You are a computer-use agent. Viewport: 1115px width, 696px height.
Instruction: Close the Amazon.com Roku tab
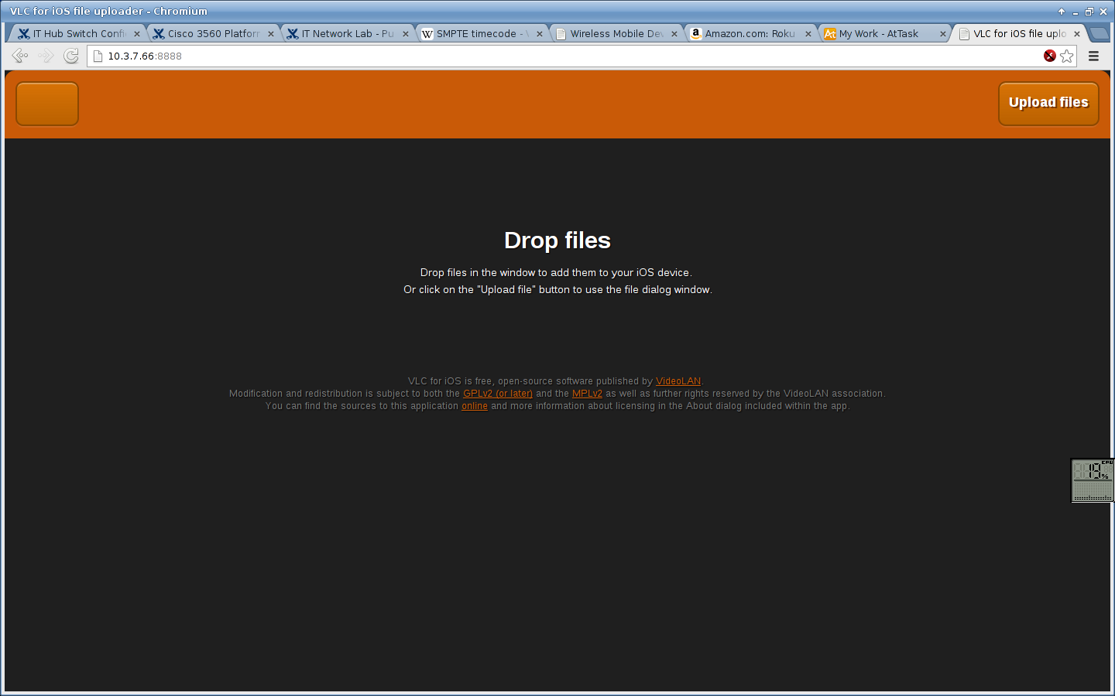point(808,34)
